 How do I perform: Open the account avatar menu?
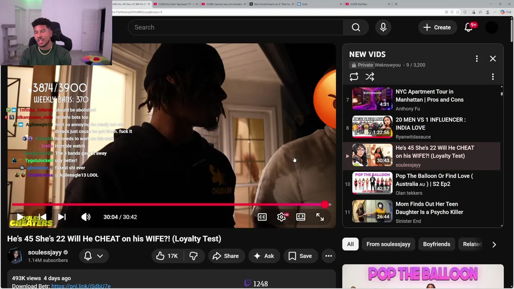(492, 27)
